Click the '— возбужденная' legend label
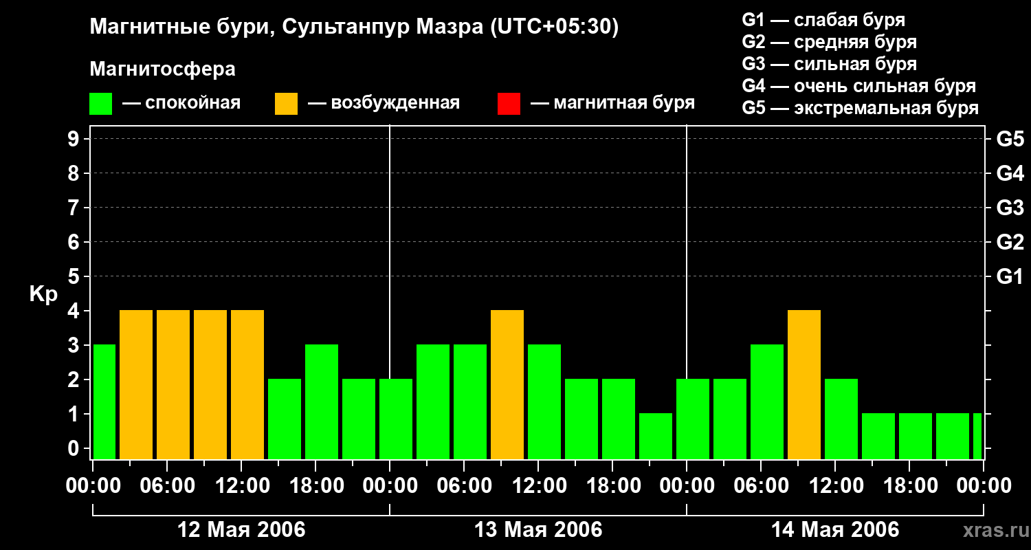This screenshot has width=1031, height=550. [384, 104]
